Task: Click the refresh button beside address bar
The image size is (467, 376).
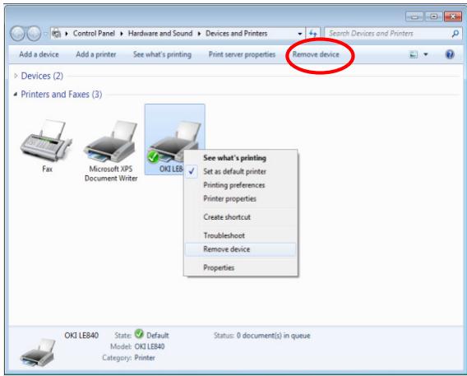Action: click(x=312, y=34)
